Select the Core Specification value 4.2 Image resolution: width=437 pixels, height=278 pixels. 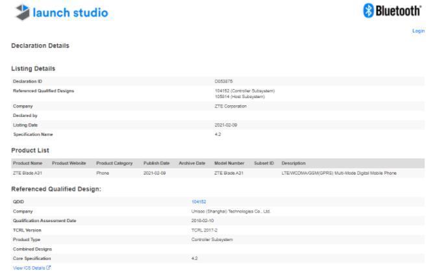(194, 259)
